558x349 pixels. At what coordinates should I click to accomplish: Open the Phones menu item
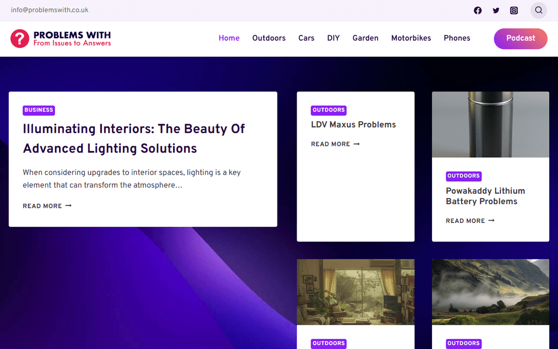tap(457, 38)
